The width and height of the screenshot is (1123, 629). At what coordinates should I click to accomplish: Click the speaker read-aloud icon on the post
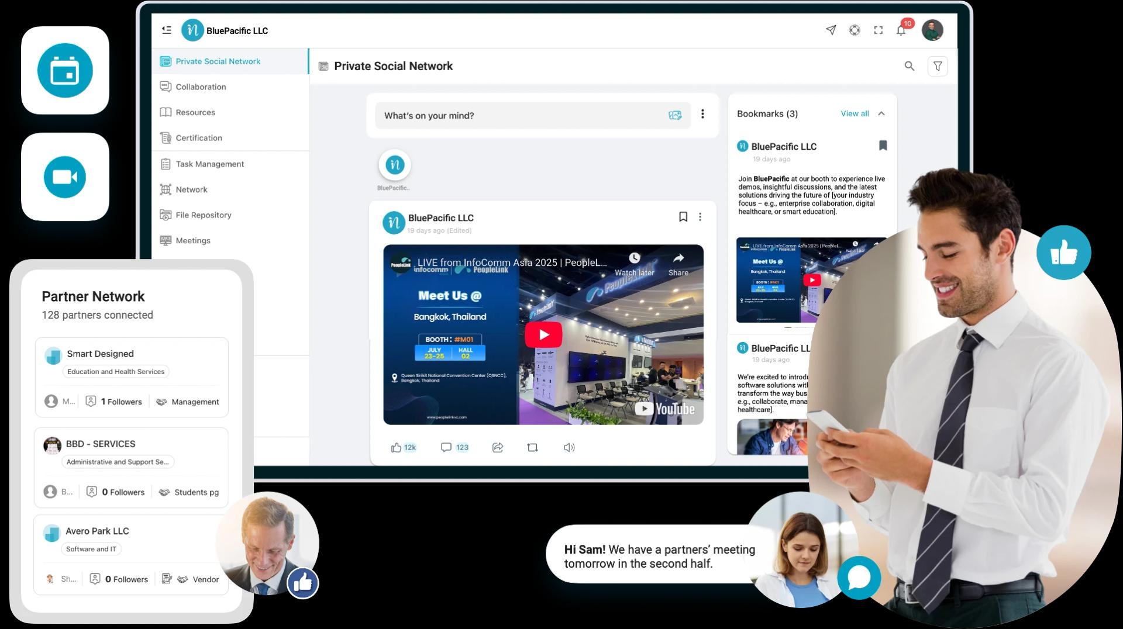[569, 447]
